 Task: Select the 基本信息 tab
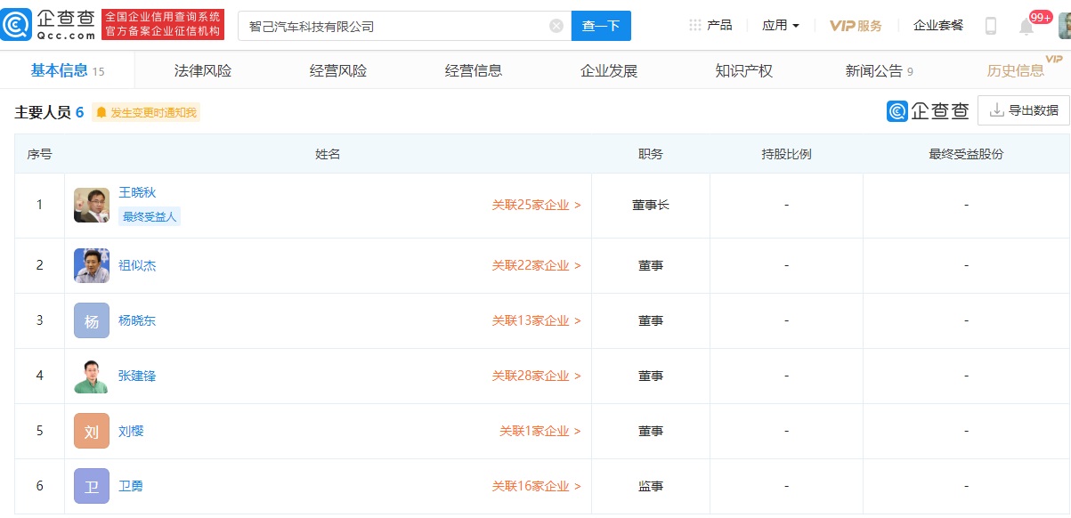click(x=67, y=70)
